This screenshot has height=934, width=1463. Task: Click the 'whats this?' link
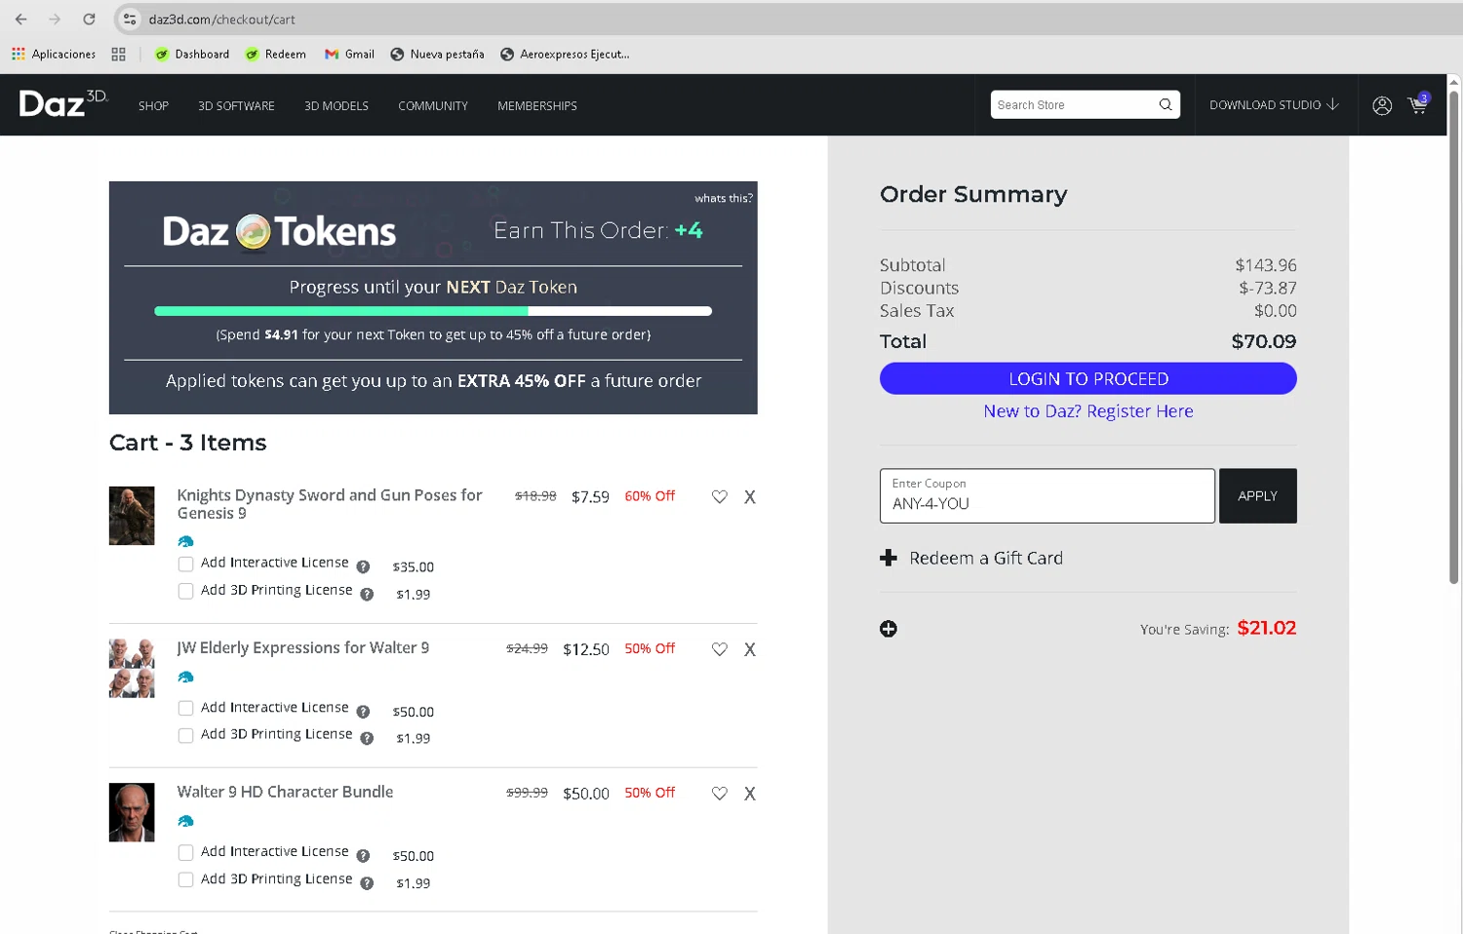click(x=724, y=198)
